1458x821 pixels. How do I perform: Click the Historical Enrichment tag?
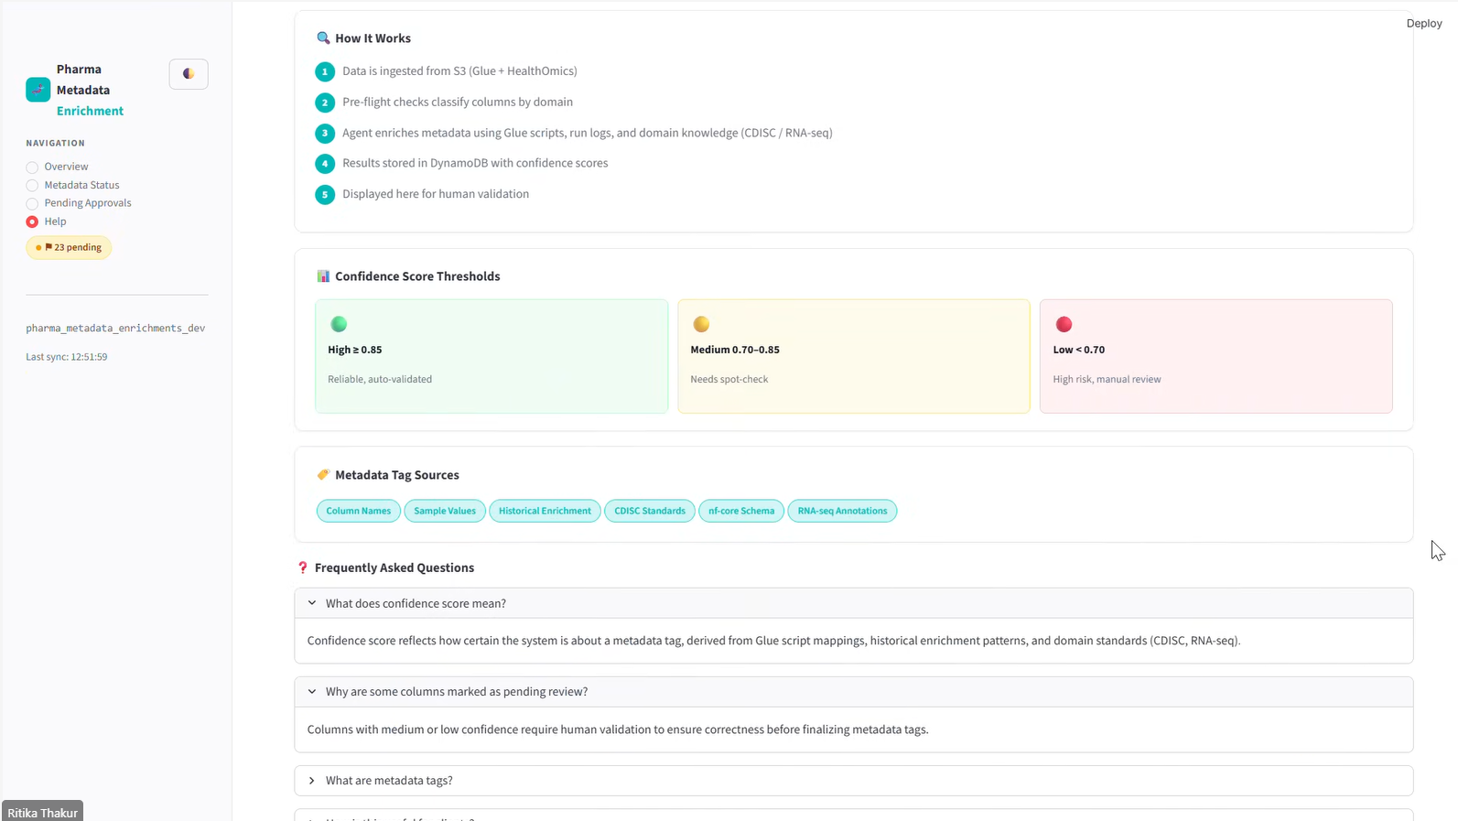click(545, 511)
